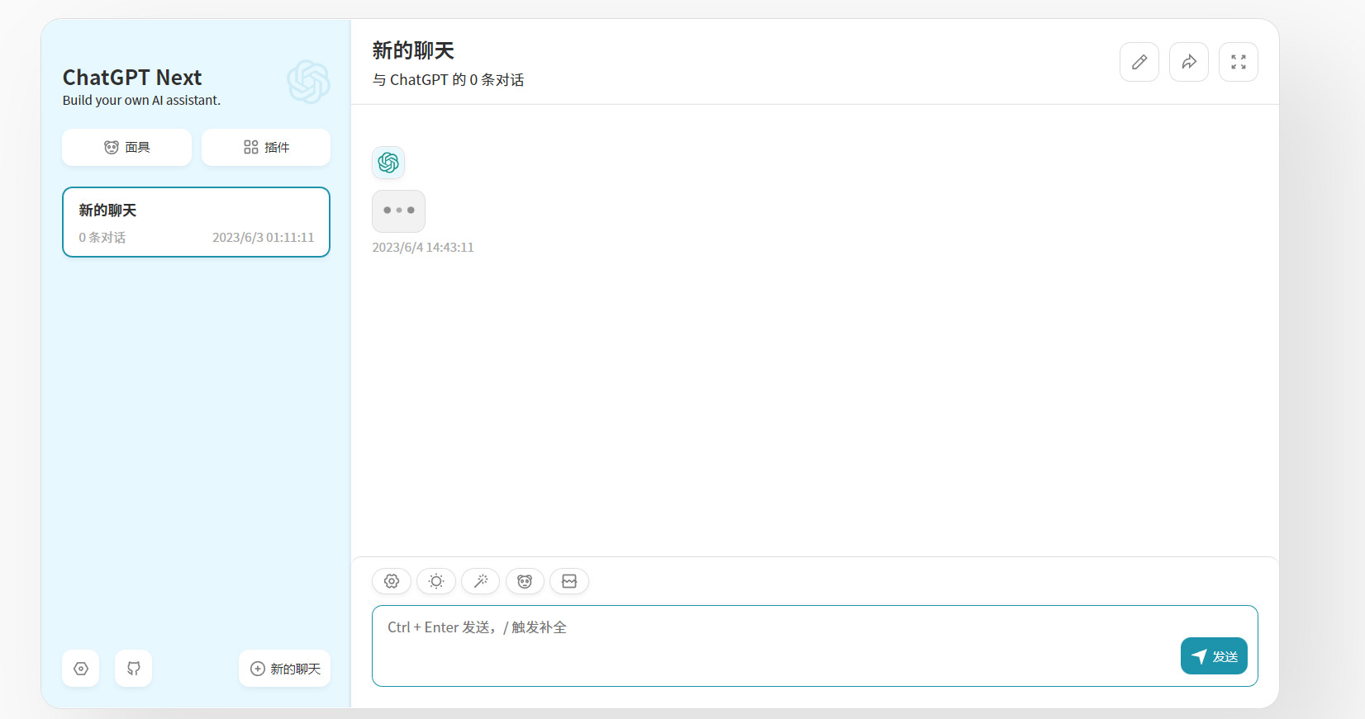Click the large ChatGPT logo in sidebar header
This screenshot has height=719, width=1365.
308,82
